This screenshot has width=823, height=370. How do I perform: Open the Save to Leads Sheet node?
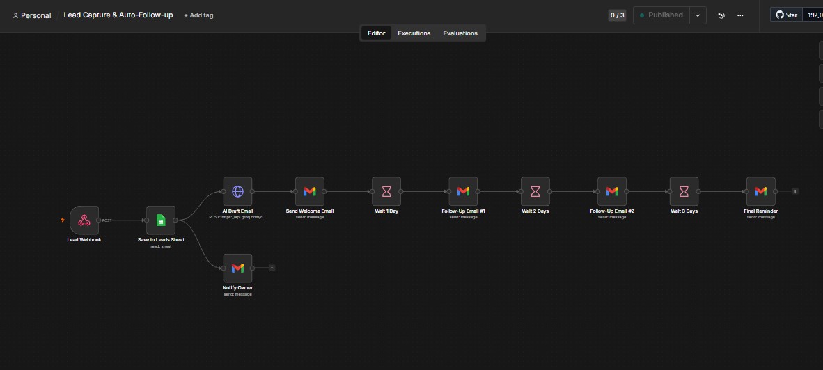pyautogui.click(x=161, y=220)
